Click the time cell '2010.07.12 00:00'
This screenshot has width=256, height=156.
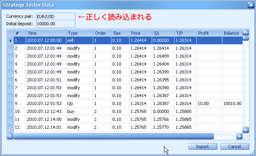tap(46, 40)
